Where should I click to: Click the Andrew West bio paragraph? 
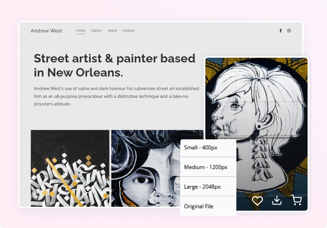pyautogui.click(x=117, y=96)
